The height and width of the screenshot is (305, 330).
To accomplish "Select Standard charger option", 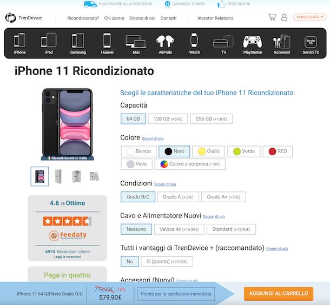I will pyautogui.click(x=231, y=229).
